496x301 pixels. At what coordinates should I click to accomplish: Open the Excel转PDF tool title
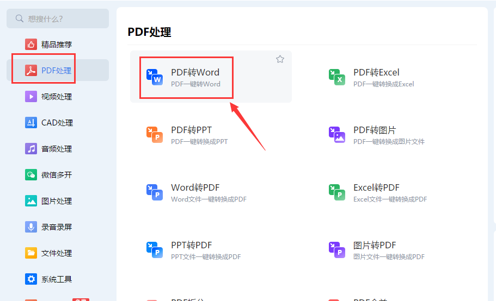tap(376, 187)
